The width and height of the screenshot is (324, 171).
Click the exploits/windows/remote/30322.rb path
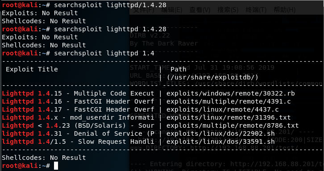pyautogui.click(x=231, y=93)
